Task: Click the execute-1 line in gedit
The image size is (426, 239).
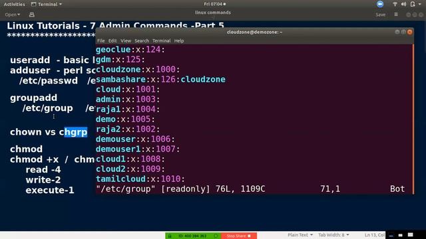Action: coord(50,191)
